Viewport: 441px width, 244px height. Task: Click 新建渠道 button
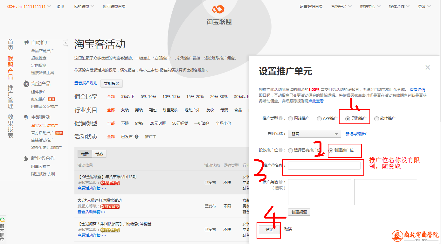pos(299,212)
